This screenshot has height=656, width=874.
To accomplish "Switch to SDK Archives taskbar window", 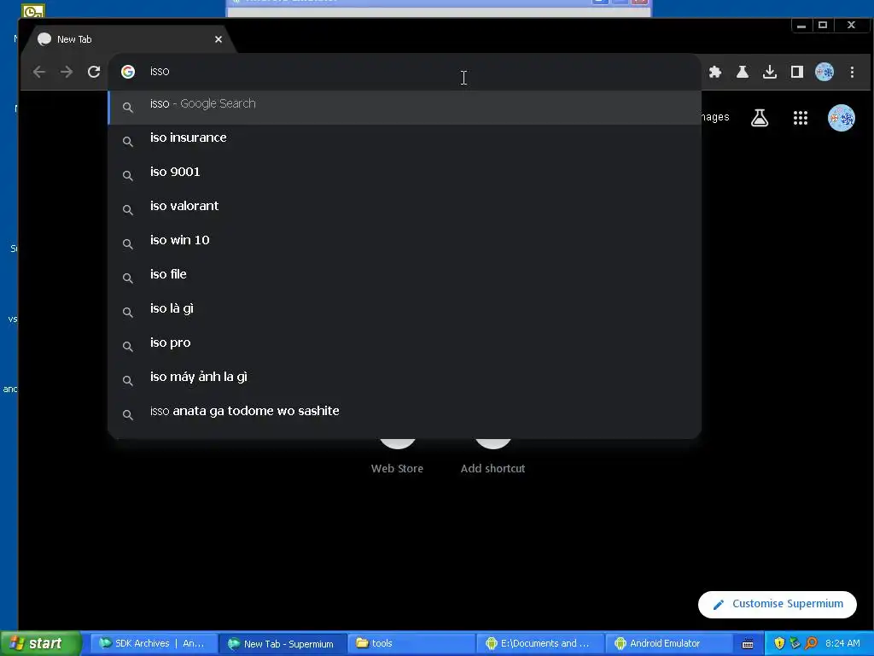I will point(154,643).
